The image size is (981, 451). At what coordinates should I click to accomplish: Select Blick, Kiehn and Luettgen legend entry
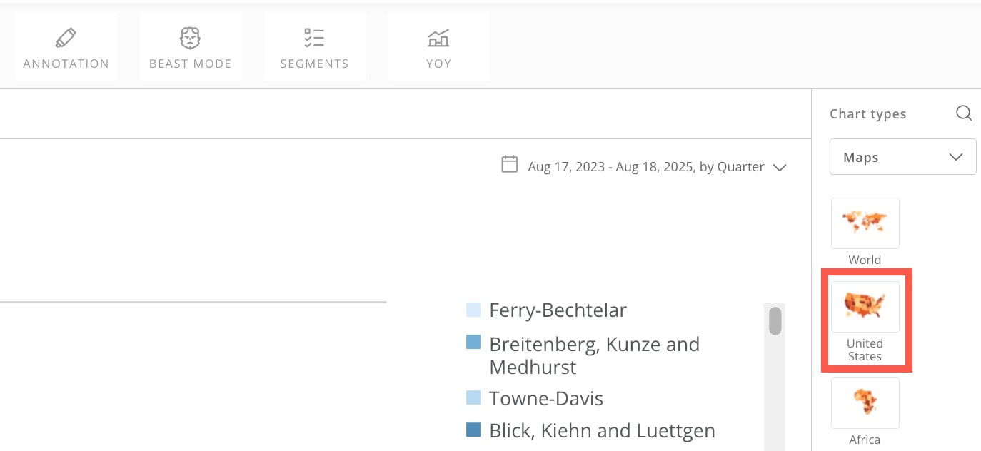[590, 431]
